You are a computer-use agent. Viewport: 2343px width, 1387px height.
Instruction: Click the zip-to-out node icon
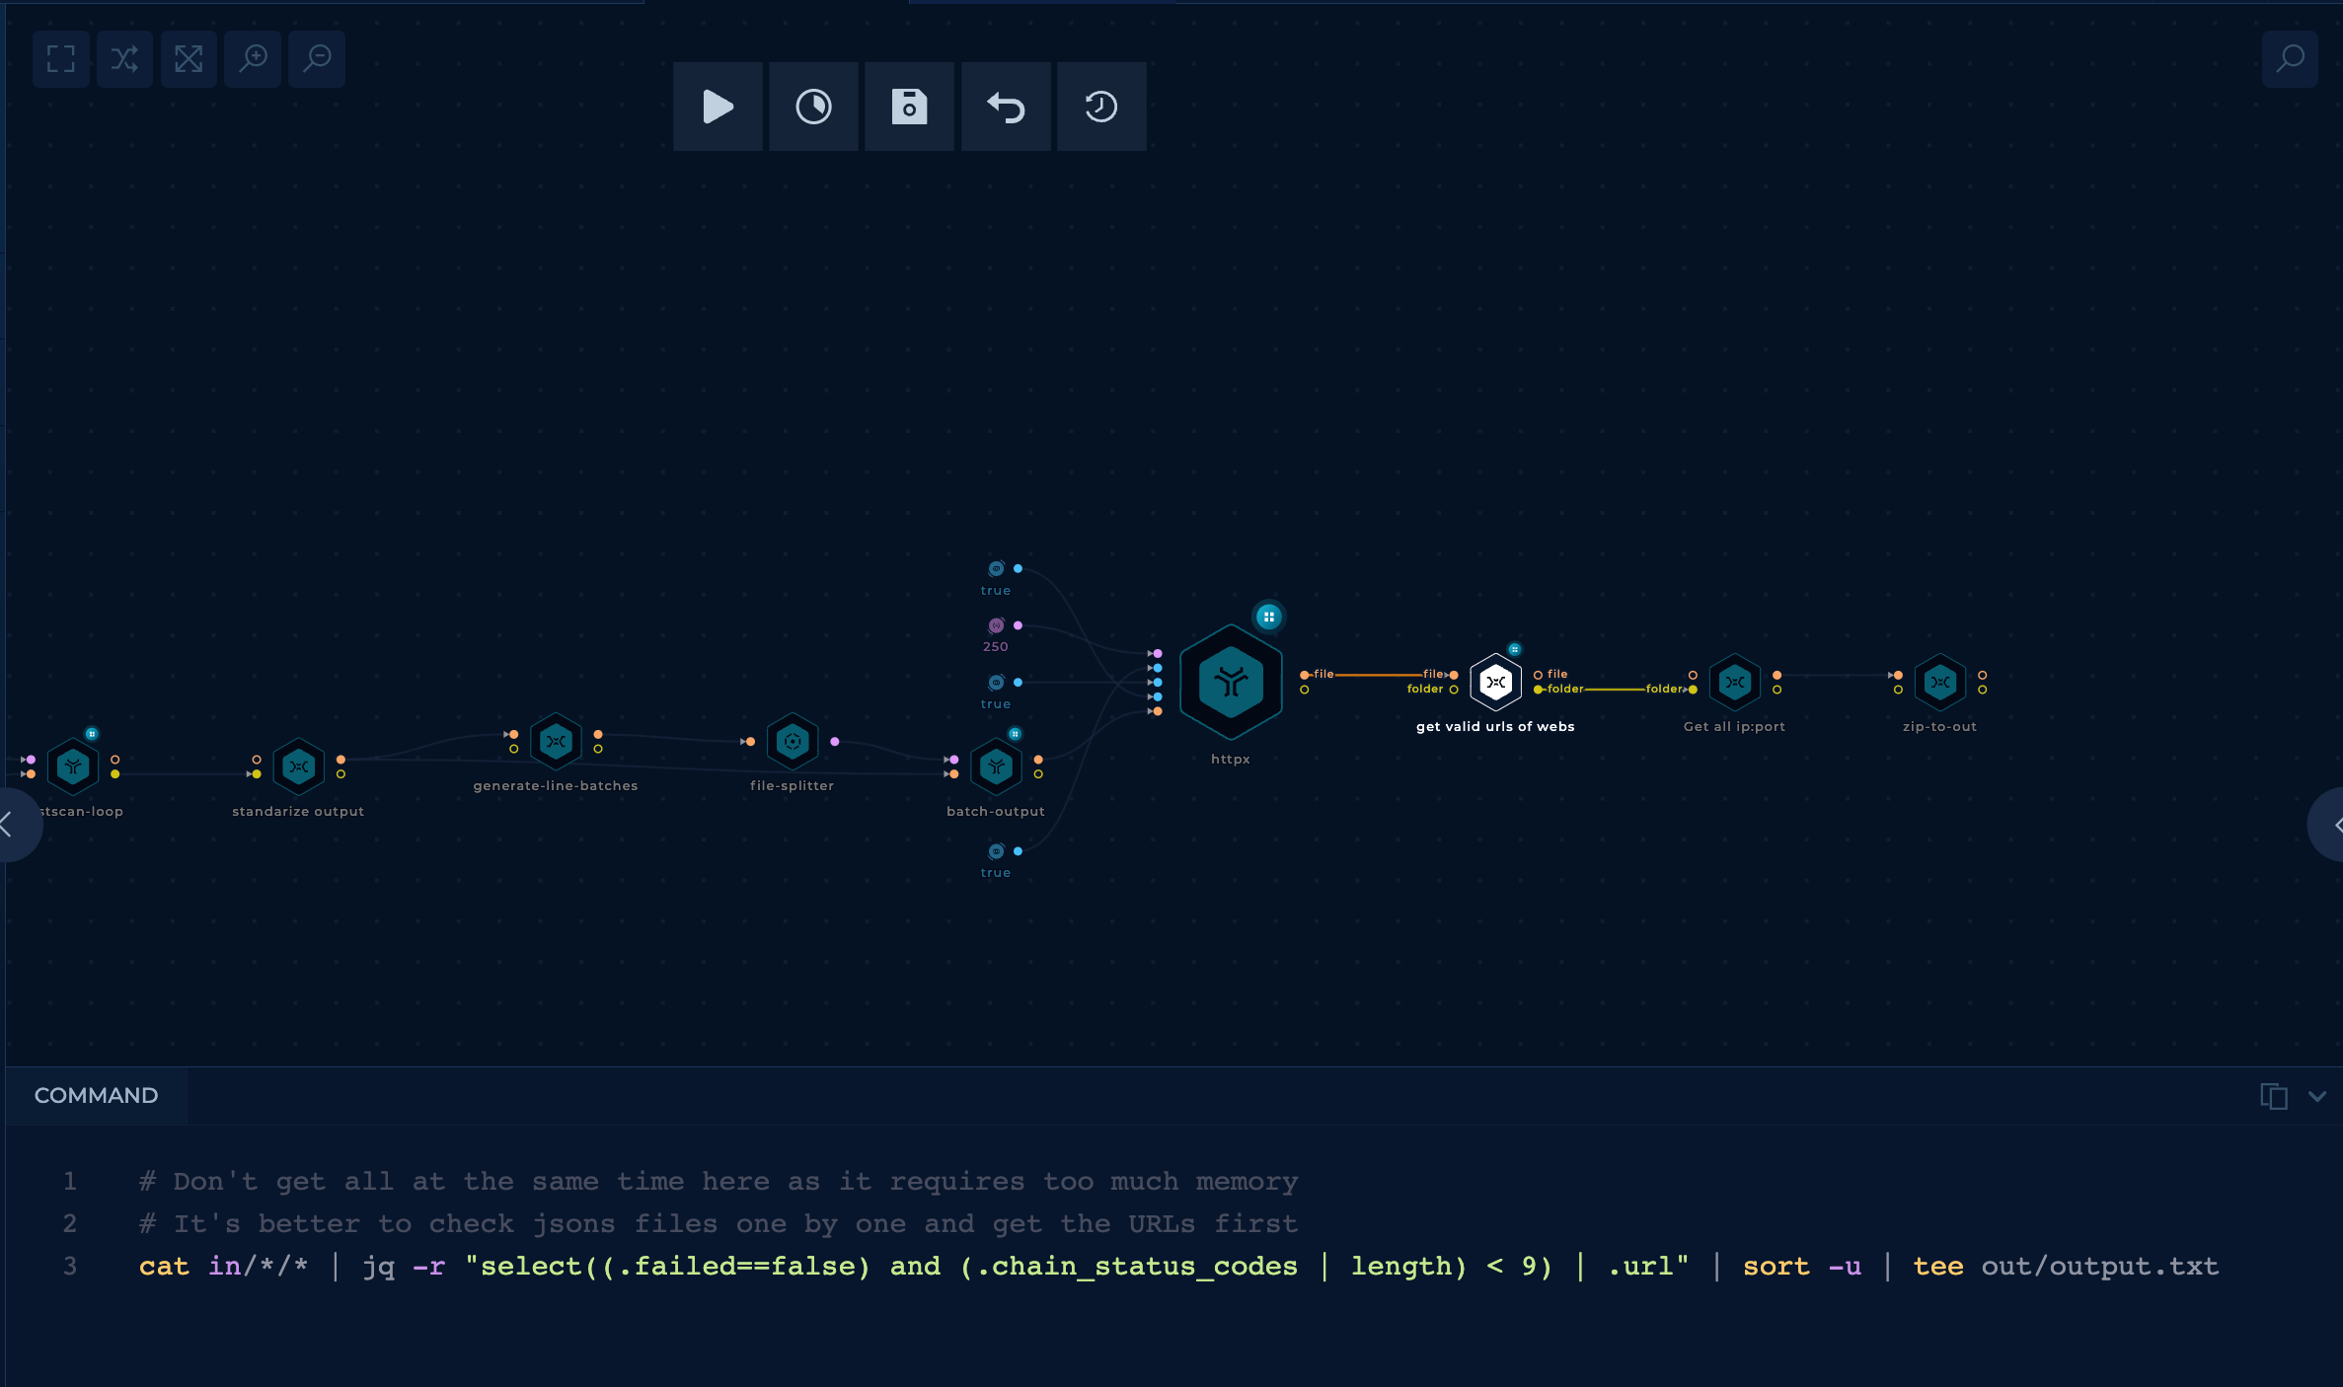tap(1940, 682)
